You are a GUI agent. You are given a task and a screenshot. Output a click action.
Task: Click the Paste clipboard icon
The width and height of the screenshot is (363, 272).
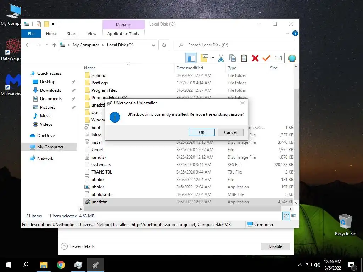coord(244,58)
